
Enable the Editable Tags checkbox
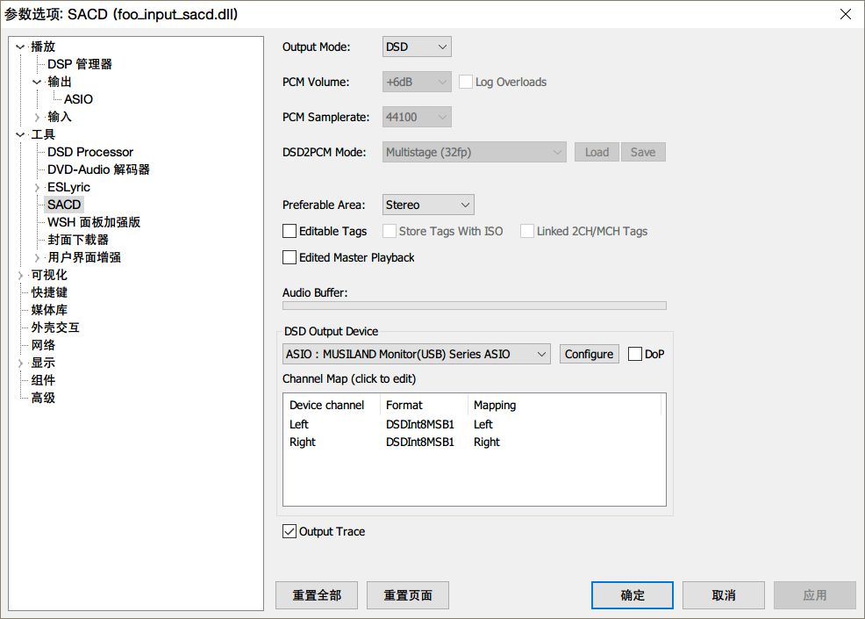tap(290, 231)
